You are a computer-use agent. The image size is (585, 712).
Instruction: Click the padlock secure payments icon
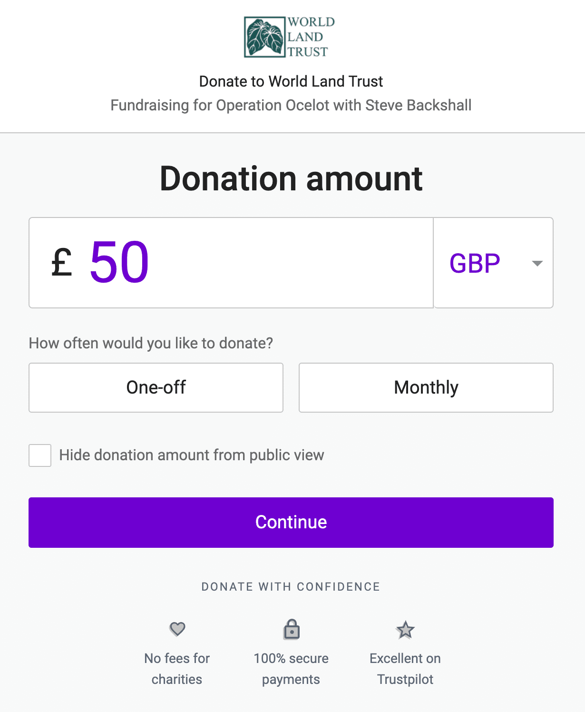click(291, 629)
